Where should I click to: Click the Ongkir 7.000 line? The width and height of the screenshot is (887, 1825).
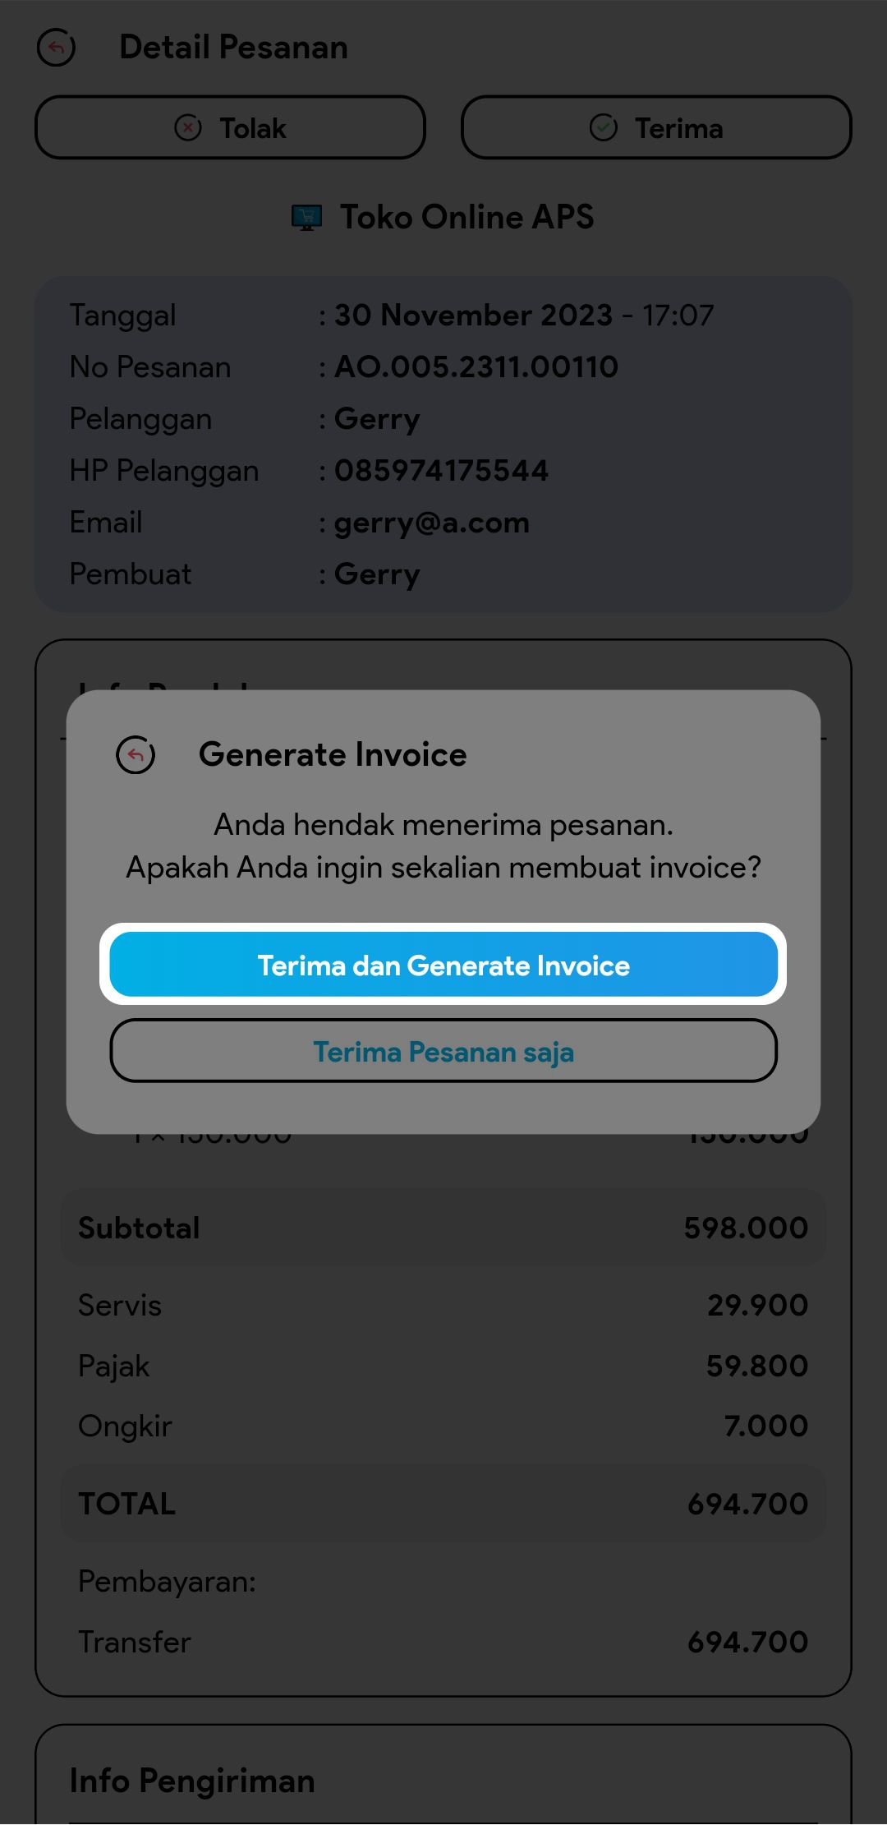[x=443, y=1426]
